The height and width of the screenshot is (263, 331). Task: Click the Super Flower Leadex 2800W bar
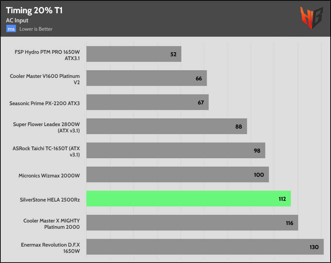[x=166, y=126]
